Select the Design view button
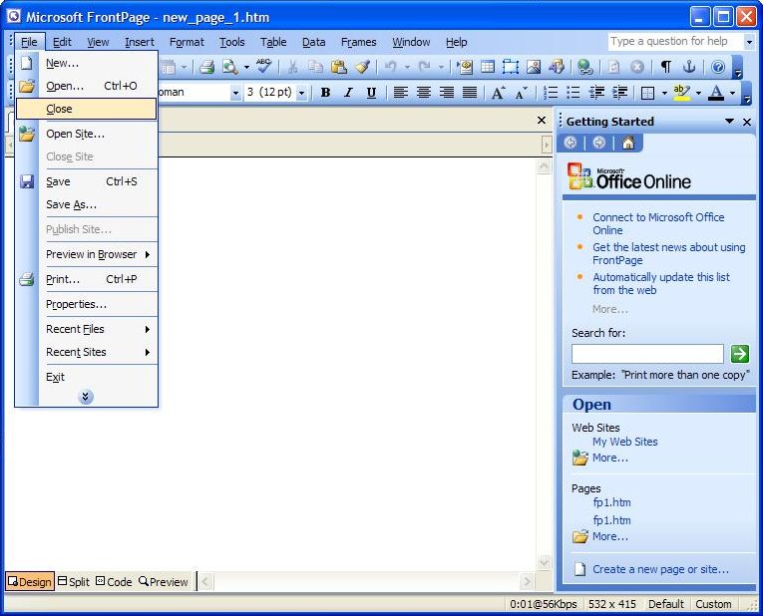This screenshot has width=763, height=616. (x=30, y=581)
